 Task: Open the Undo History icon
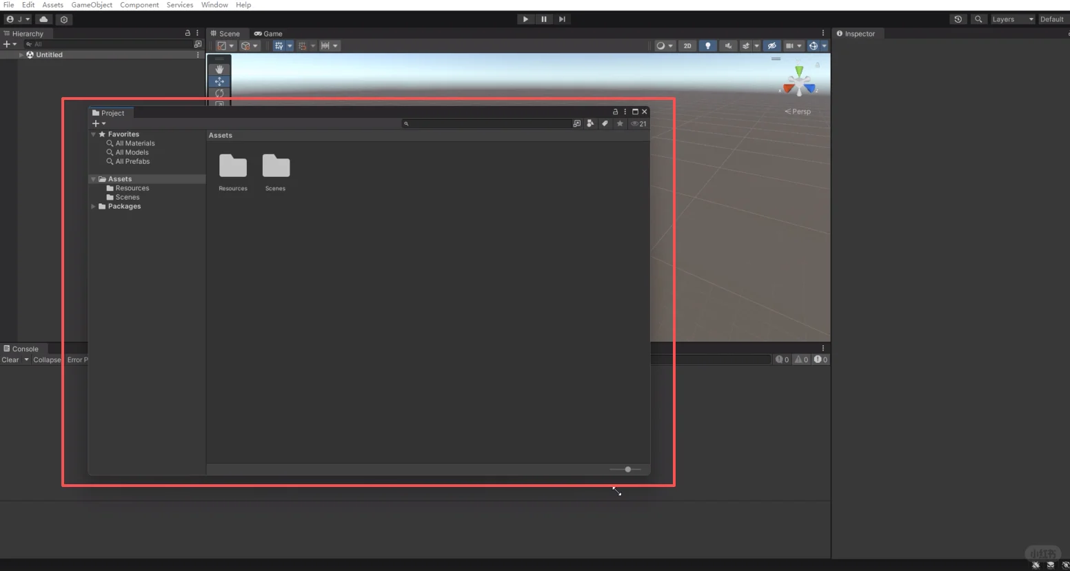(x=958, y=19)
